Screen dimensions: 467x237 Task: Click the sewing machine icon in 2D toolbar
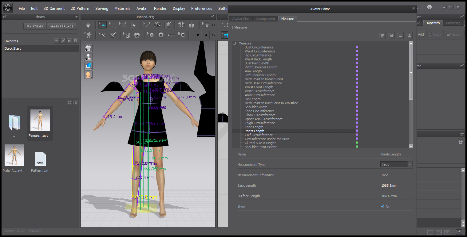[x=224, y=35]
